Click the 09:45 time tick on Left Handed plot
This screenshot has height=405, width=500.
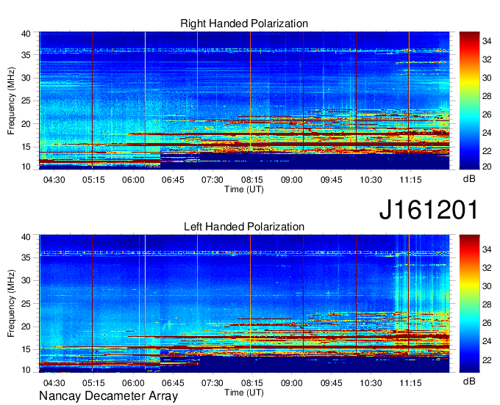332,383
